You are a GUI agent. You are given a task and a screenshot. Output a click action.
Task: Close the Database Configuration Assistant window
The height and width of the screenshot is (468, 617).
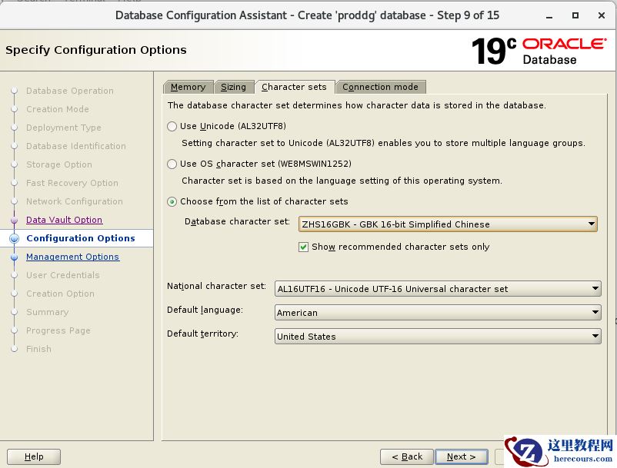602,15
